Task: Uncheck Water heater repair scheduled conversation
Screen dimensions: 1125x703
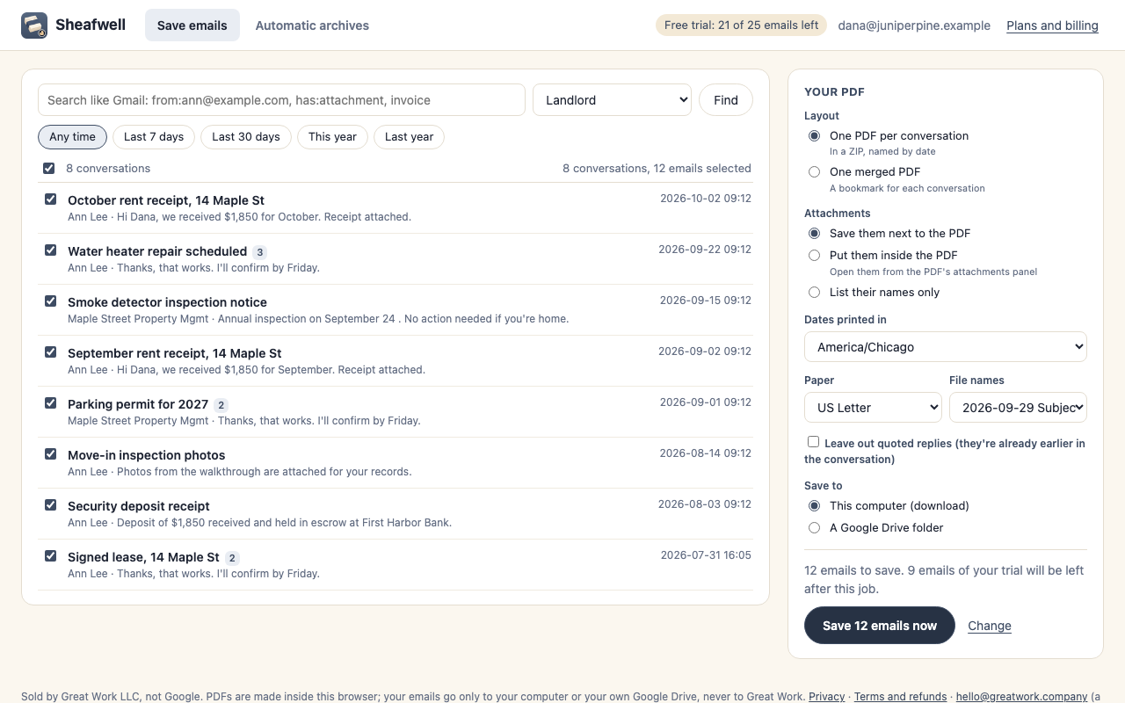Action: 51,250
